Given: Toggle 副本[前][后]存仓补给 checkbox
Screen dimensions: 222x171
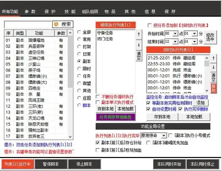Looking at the screenshot, I should coord(98,143).
